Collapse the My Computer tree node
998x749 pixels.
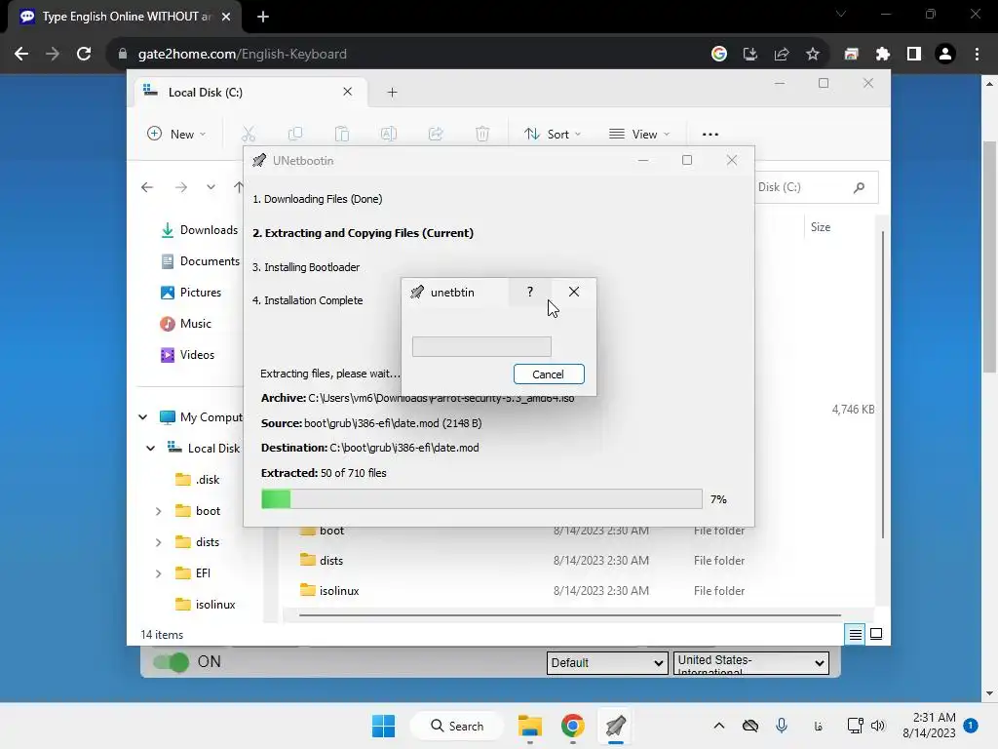coord(142,417)
